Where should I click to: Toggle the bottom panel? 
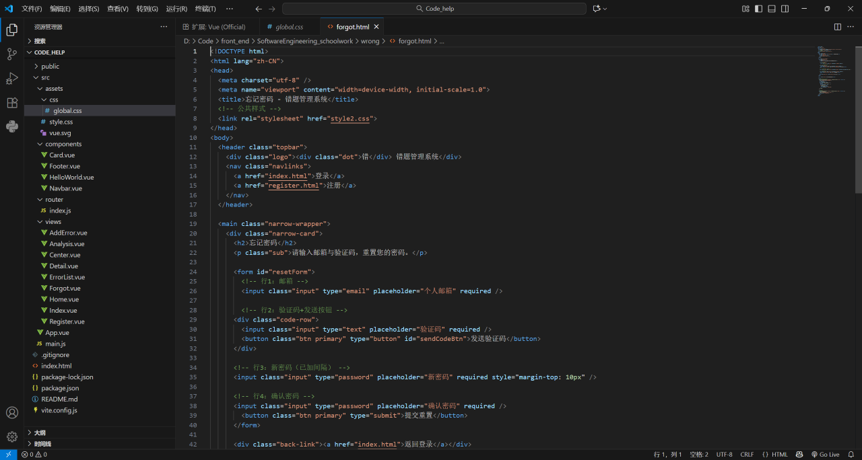coord(772,9)
